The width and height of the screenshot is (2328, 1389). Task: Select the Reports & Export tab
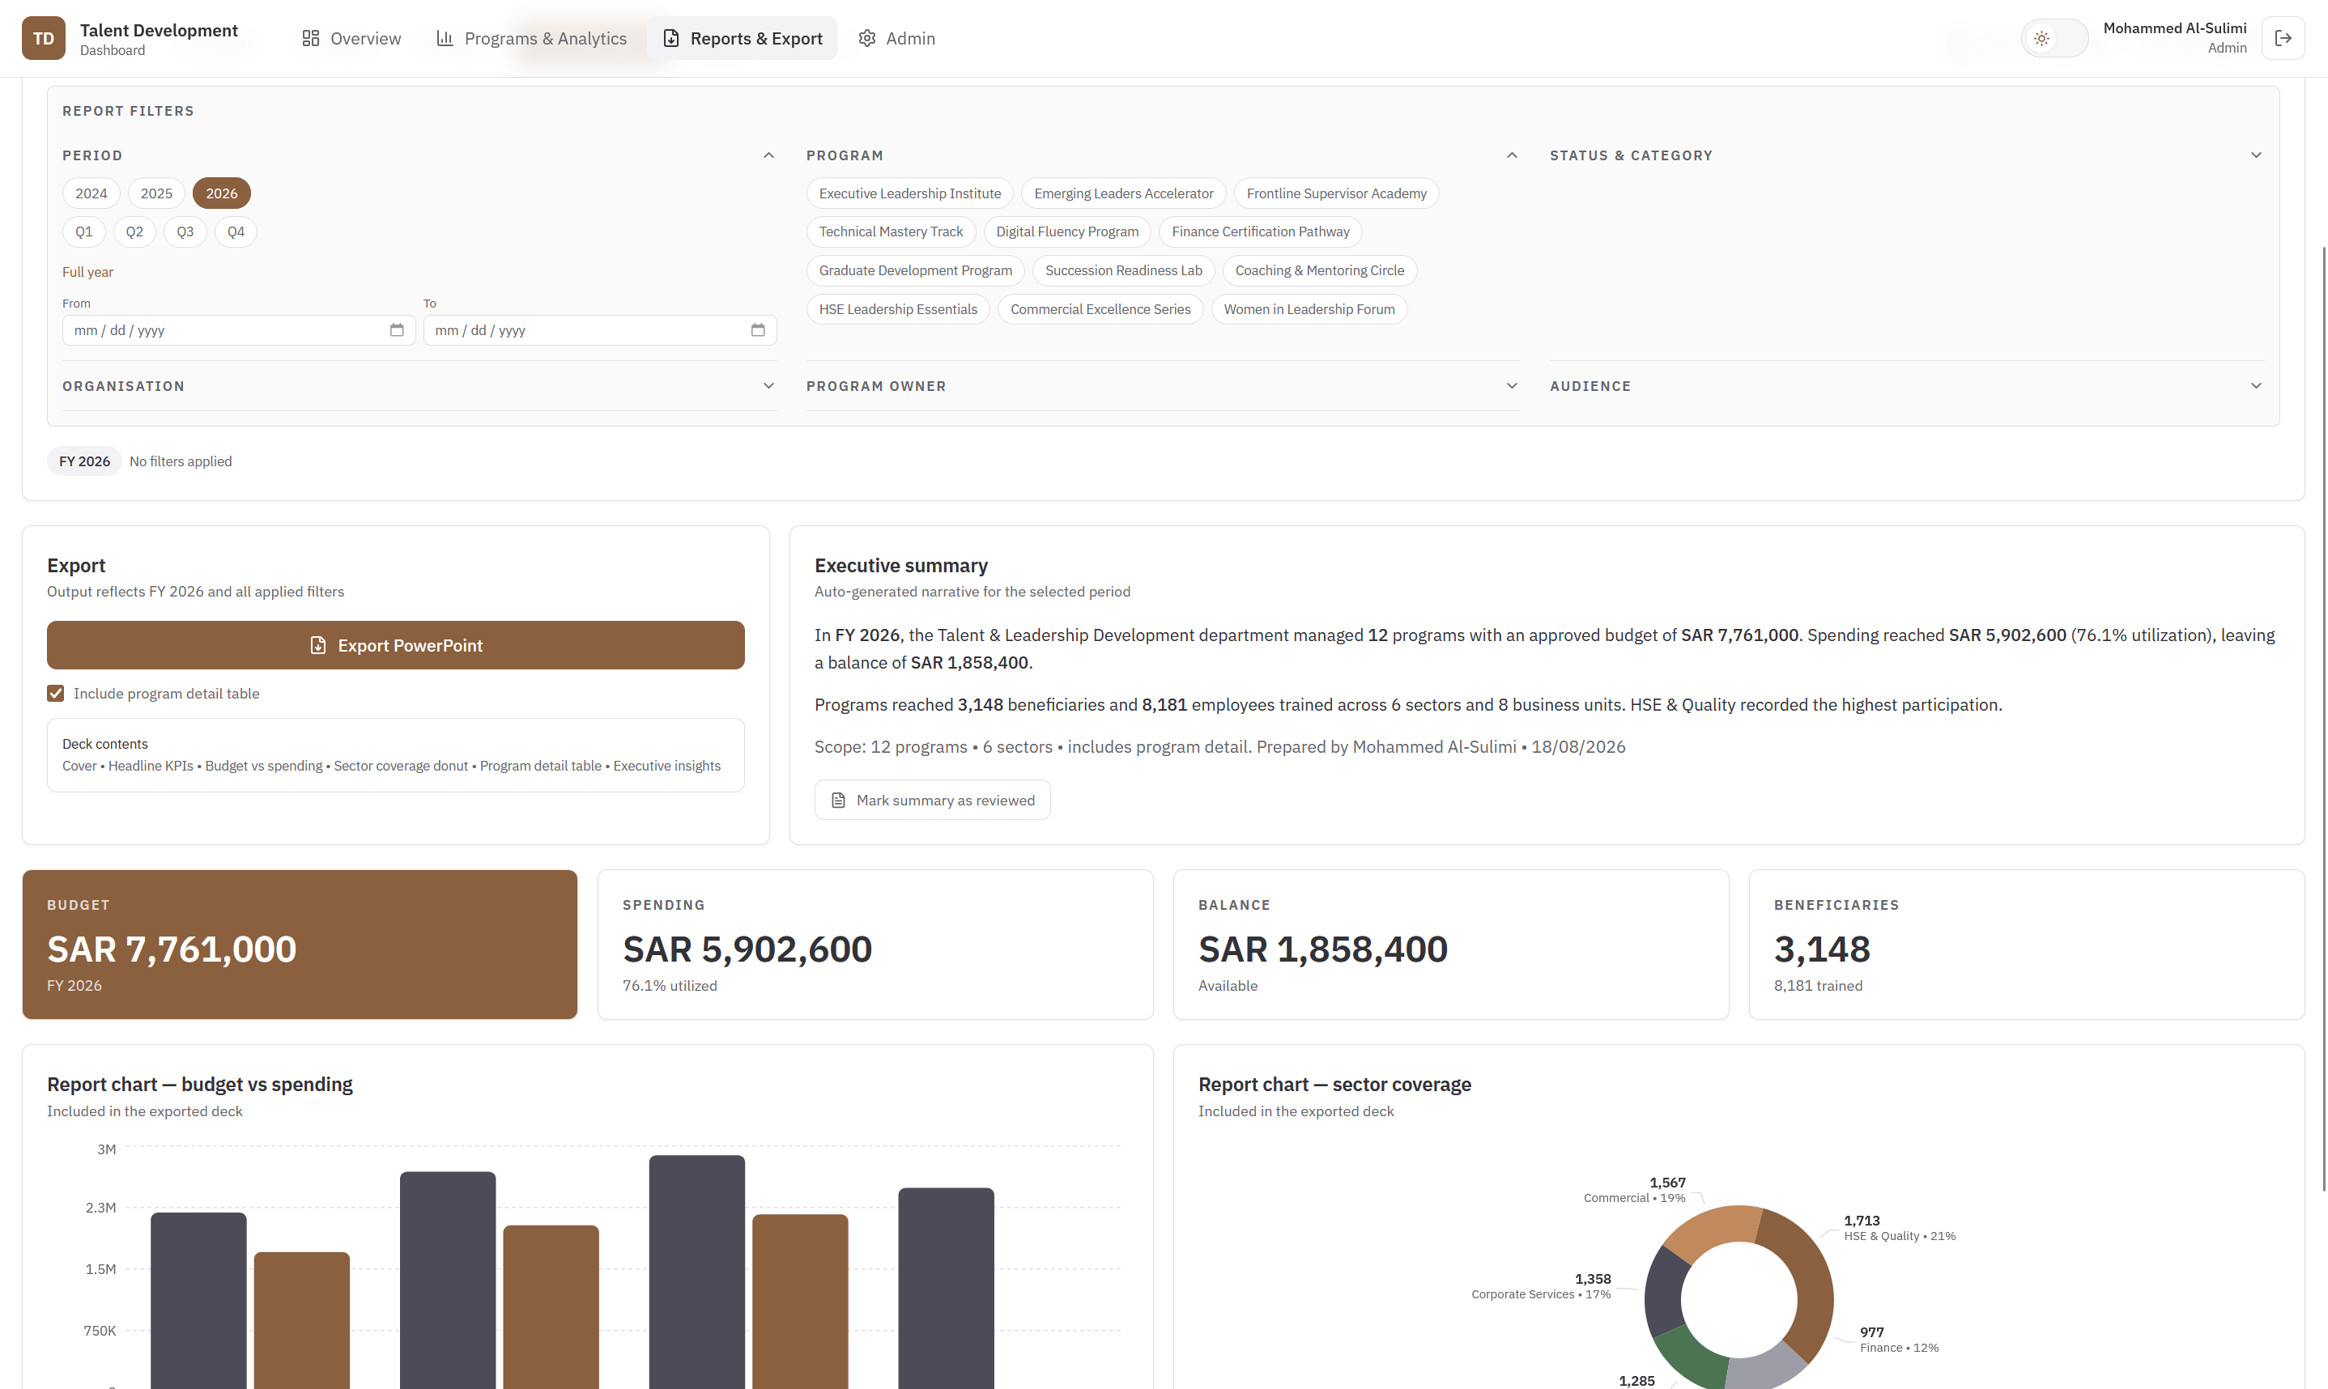(743, 38)
